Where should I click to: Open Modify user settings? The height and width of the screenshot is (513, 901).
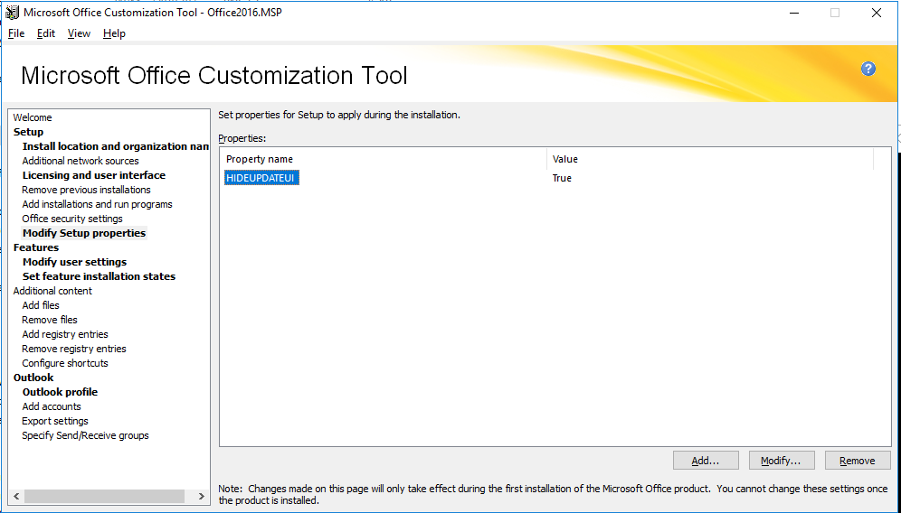pyautogui.click(x=75, y=262)
